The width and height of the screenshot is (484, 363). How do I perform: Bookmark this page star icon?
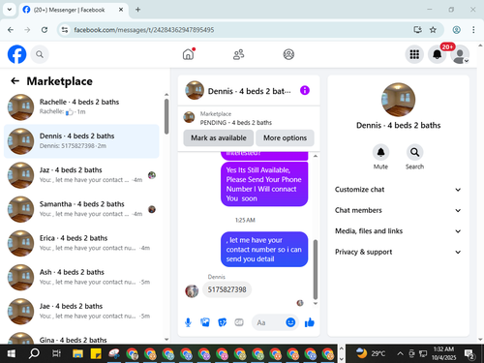[x=433, y=30]
